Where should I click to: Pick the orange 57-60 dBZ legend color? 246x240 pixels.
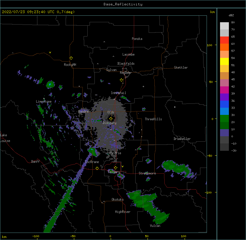pyautogui.click(x=224, y=47)
